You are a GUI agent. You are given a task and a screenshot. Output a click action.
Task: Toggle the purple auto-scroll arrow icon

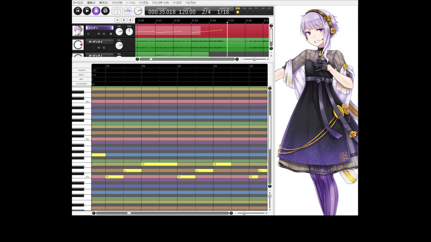(x=128, y=11)
